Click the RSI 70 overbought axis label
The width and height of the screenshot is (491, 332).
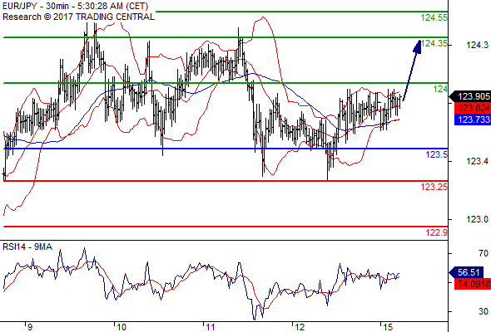(484, 253)
